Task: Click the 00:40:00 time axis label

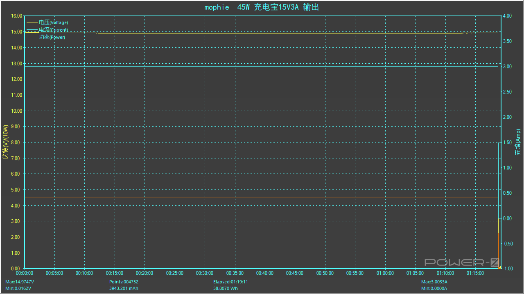Action: tap(265, 274)
